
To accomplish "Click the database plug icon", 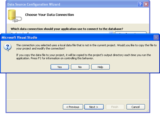I will [x=15, y=16].
